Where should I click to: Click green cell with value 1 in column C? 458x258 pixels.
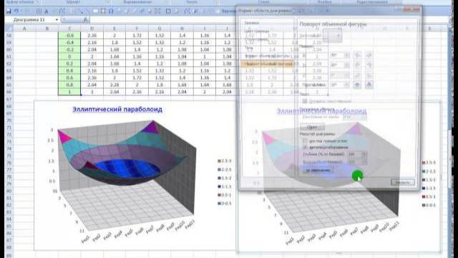(69, 92)
